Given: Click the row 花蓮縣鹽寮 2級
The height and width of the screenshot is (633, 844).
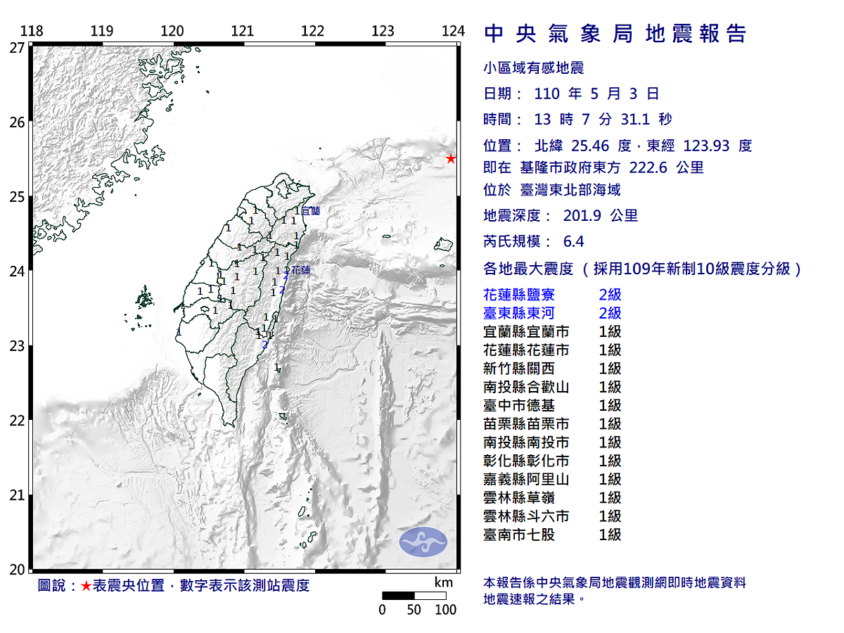Looking at the screenshot, I should click(x=553, y=295).
